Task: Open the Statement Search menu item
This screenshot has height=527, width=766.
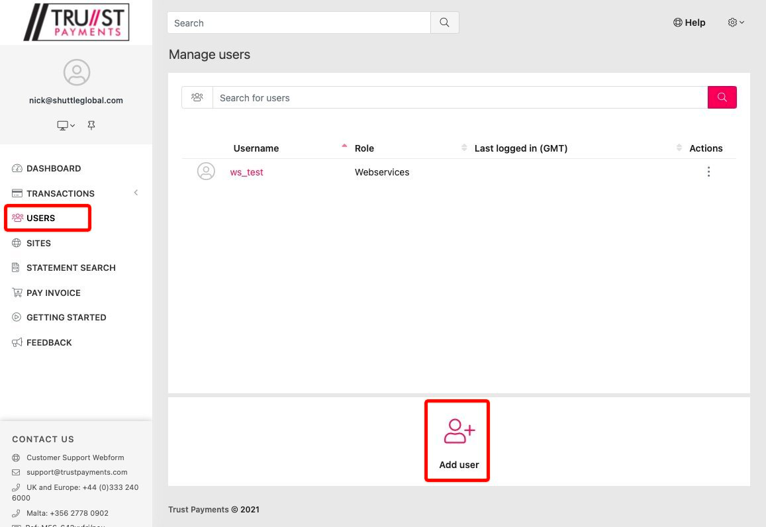Action: click(71, 267)
